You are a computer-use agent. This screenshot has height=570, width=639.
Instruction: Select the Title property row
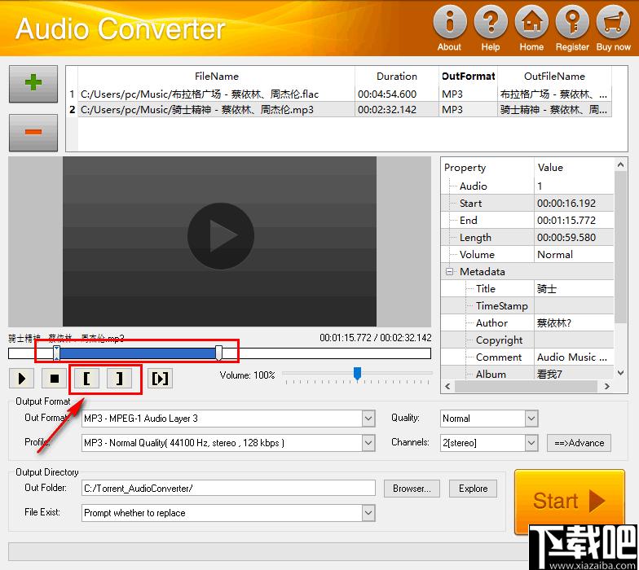[x=528, y=288]
